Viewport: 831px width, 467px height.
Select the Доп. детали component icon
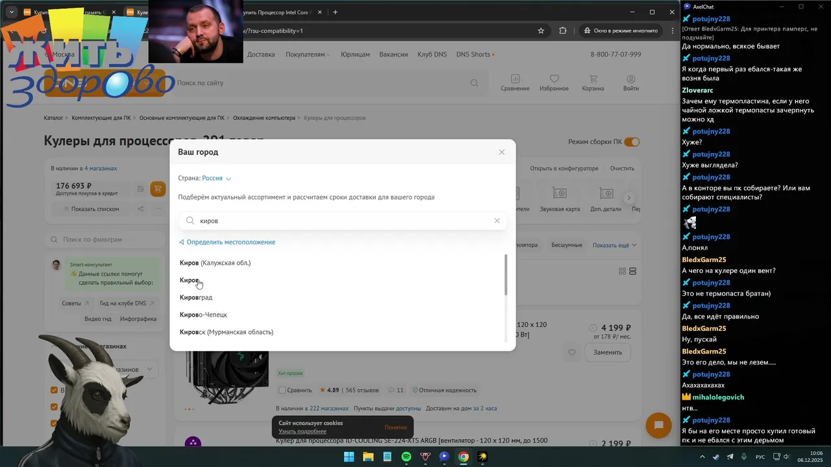[605, 200]
